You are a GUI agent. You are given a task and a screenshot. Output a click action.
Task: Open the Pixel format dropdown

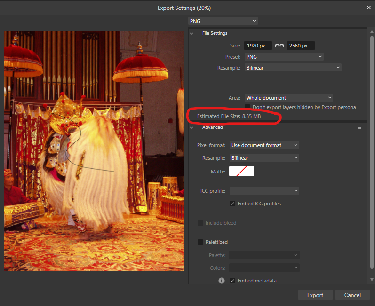(x=264, y=145)
